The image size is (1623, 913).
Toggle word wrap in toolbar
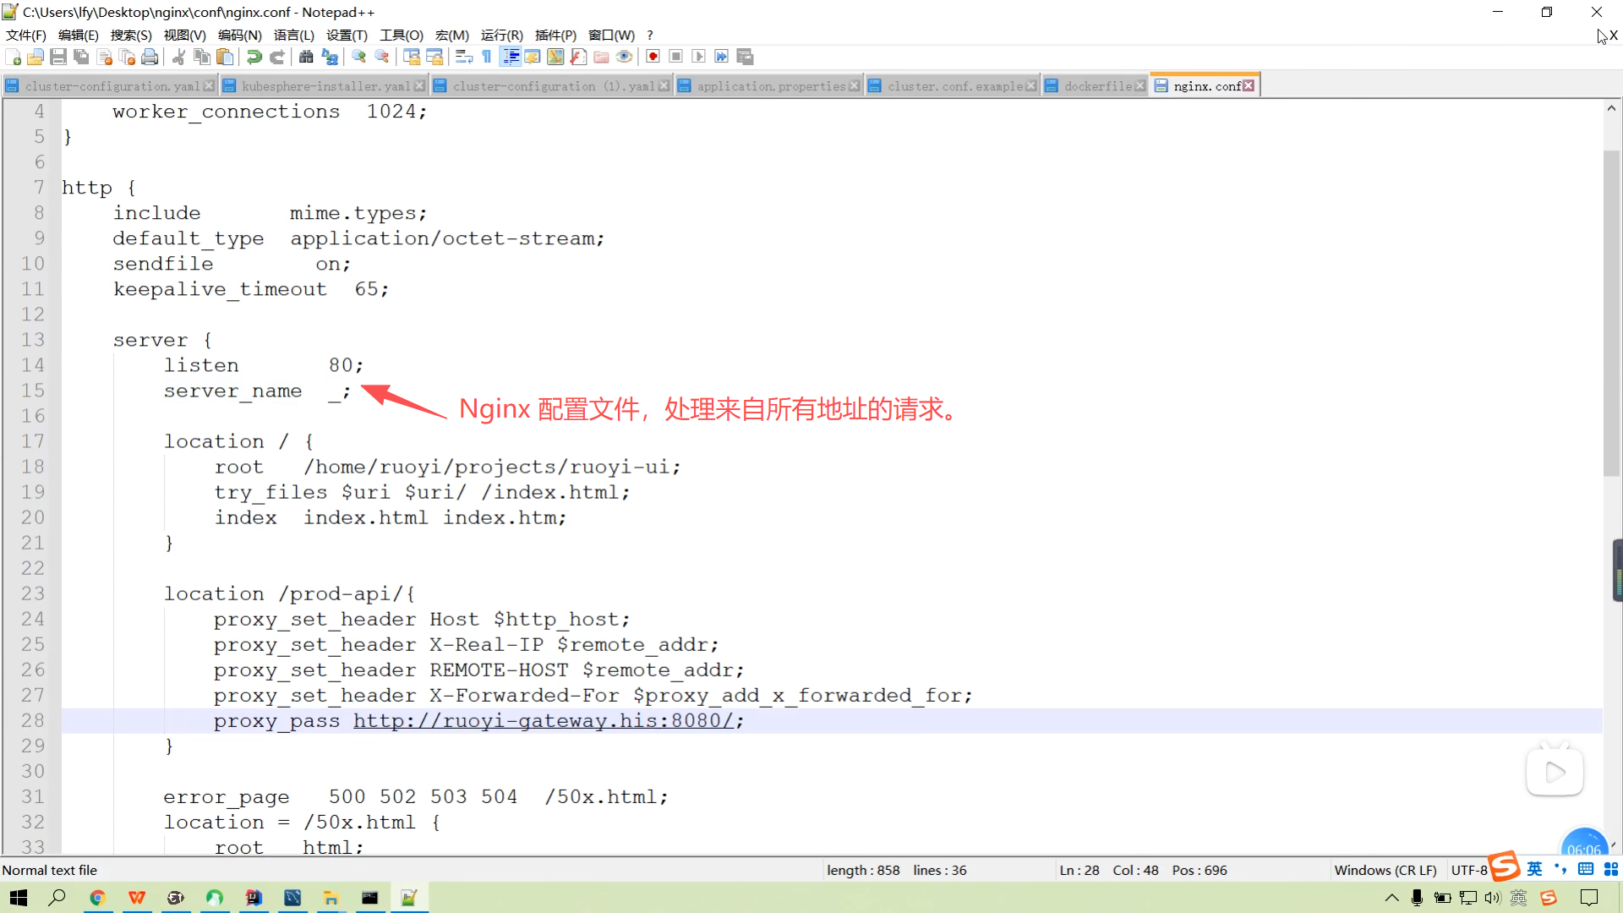pos(463,57)
